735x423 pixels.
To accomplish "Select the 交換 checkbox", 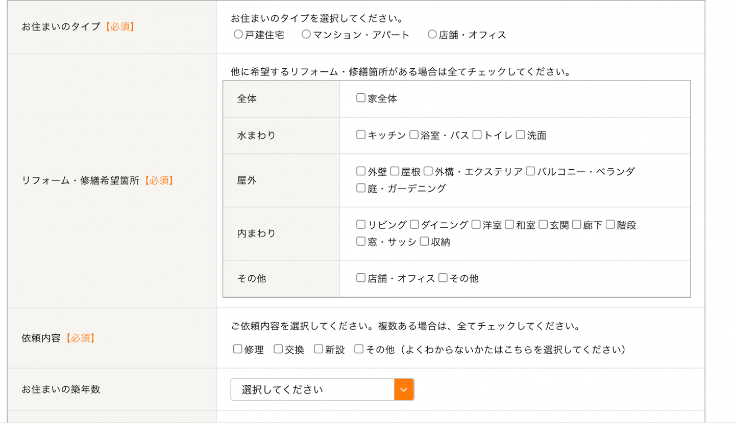I will pos(278,349).
